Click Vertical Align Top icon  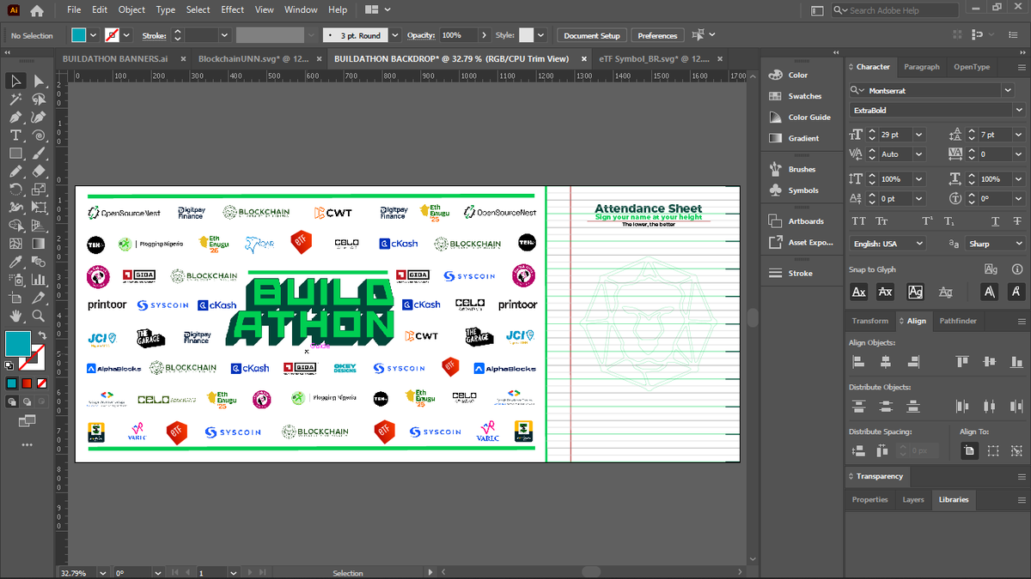point(962,361)
